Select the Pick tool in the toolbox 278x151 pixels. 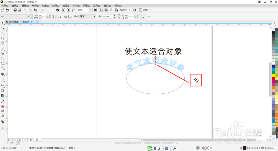coord(3,23)
